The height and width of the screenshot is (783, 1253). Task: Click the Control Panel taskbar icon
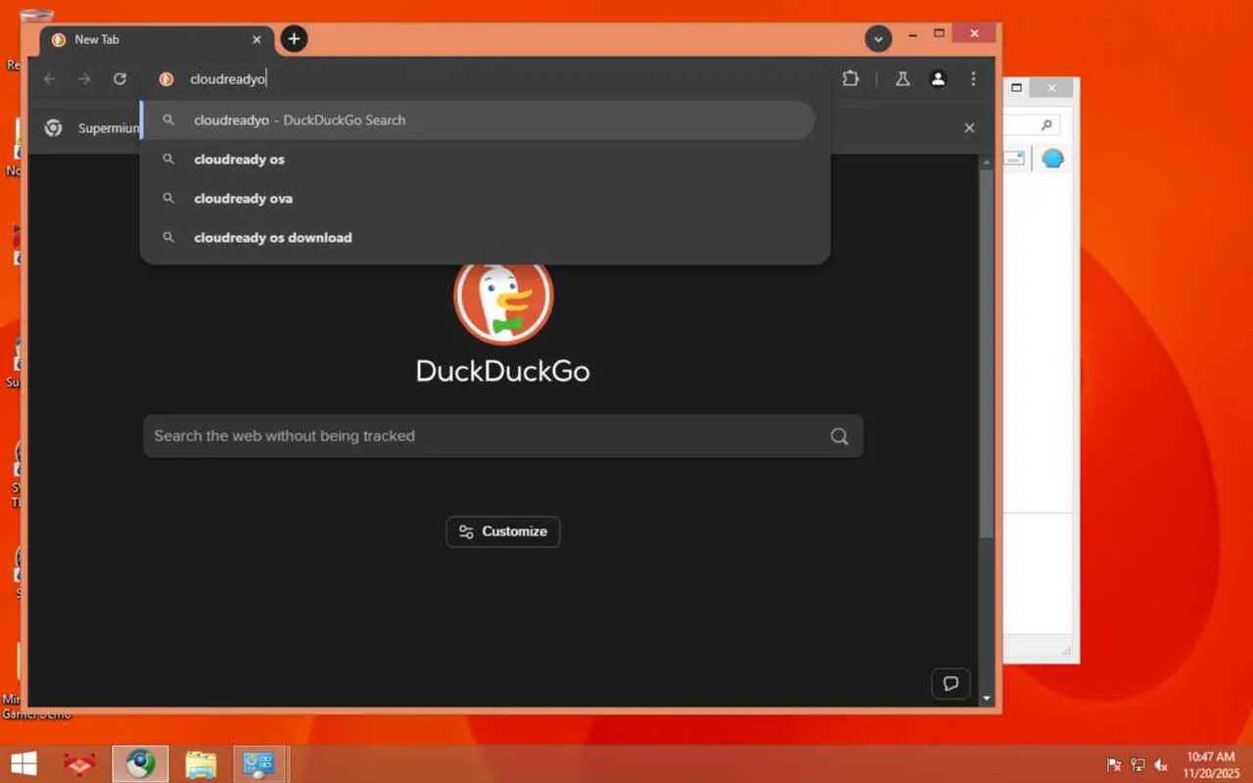click(260, 764)
